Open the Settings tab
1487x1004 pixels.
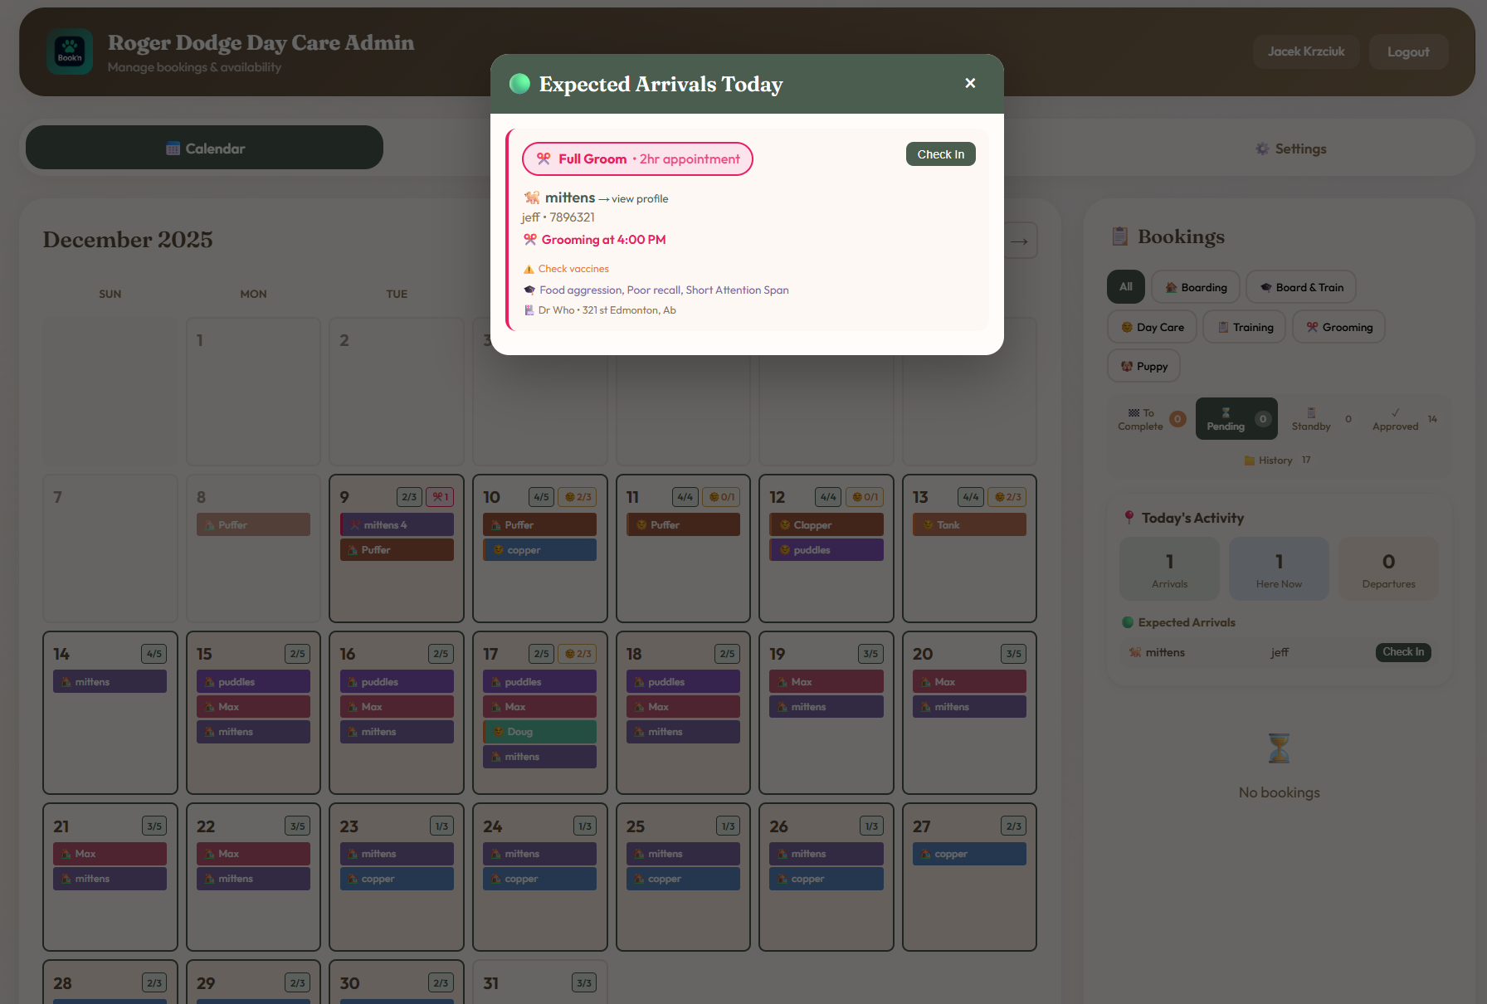pos(1290,149)
